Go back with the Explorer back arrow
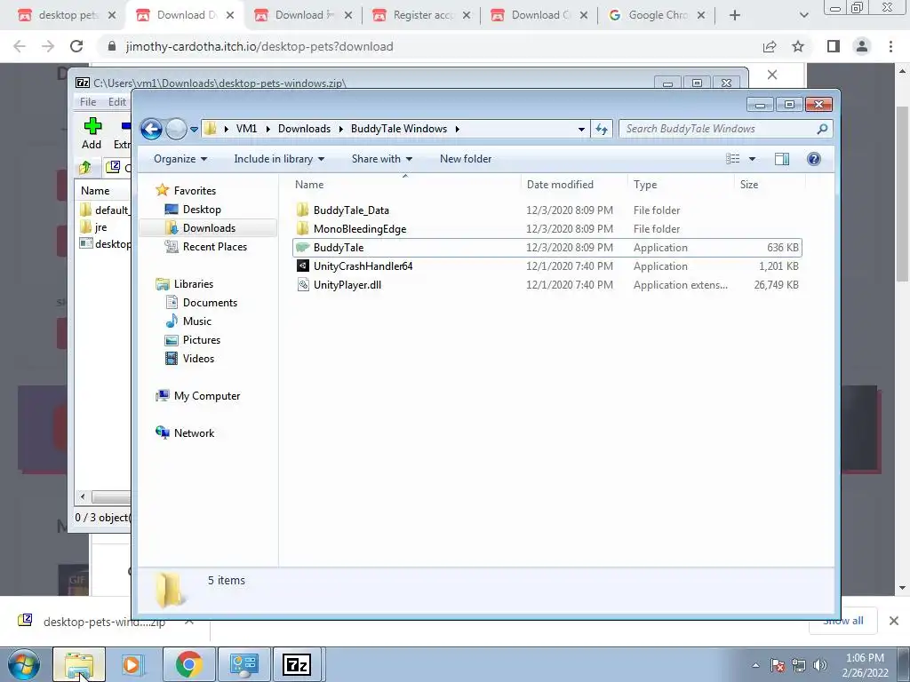This screenshot has height=682, width=910. pos(151,129)
